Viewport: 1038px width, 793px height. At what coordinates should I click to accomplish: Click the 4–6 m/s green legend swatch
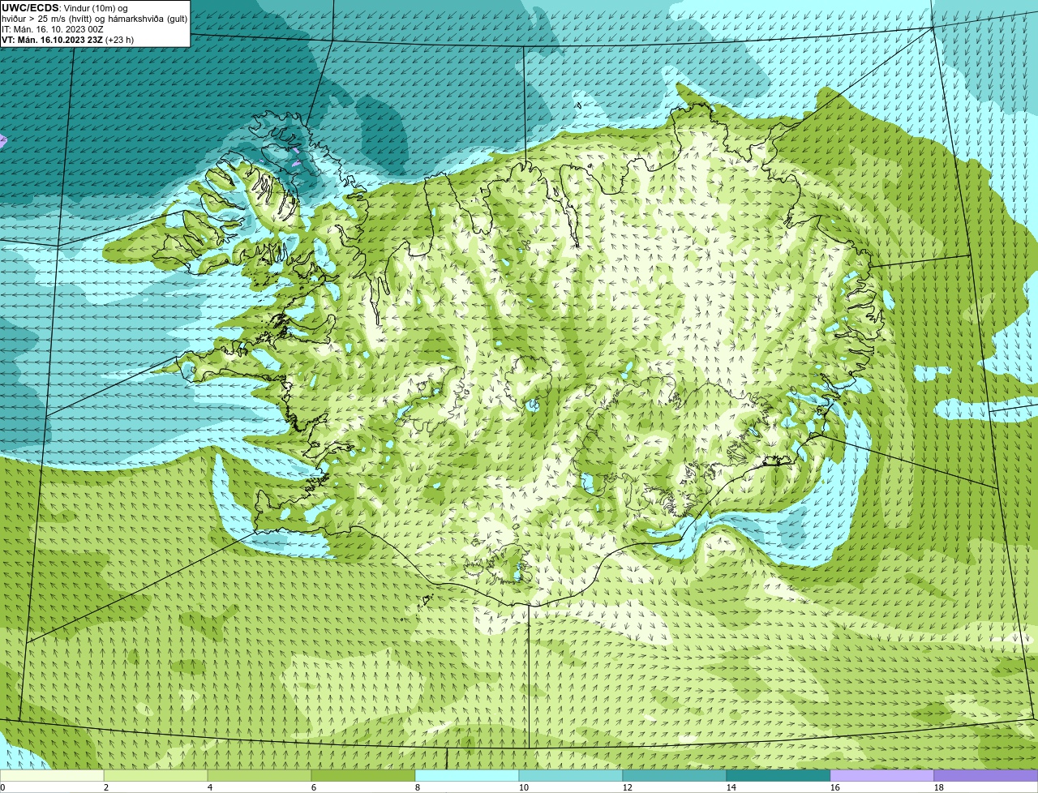point(259,775)
